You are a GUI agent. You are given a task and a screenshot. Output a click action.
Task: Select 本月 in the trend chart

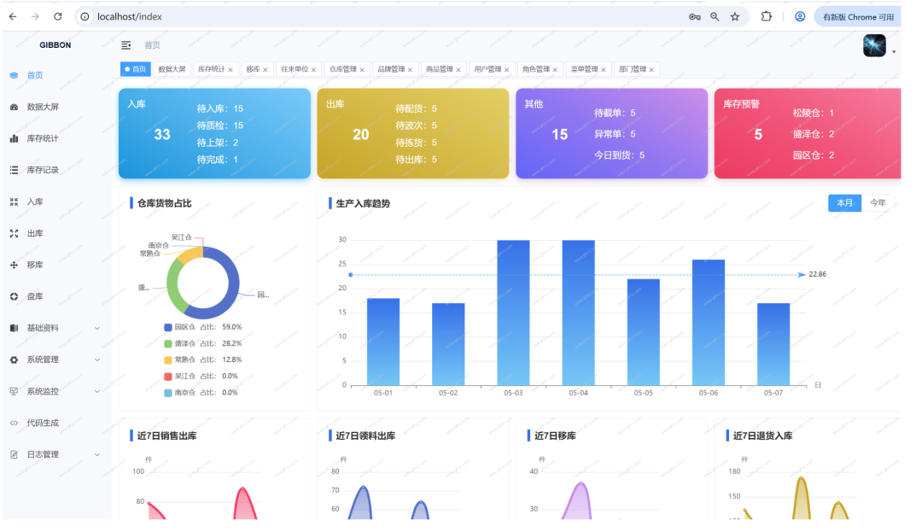pos(844,202)
